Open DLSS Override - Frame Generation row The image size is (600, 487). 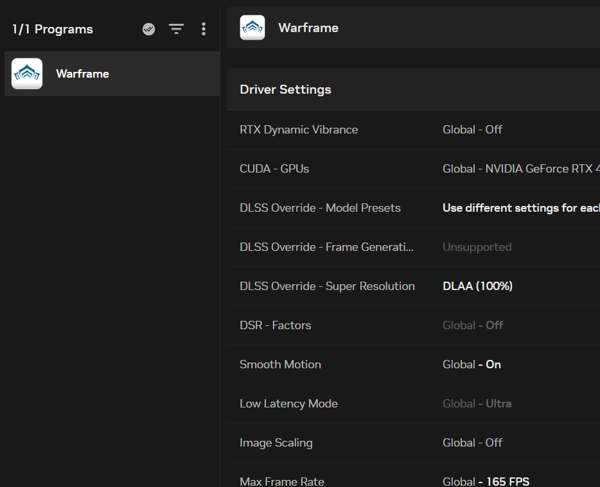[413, 247]
